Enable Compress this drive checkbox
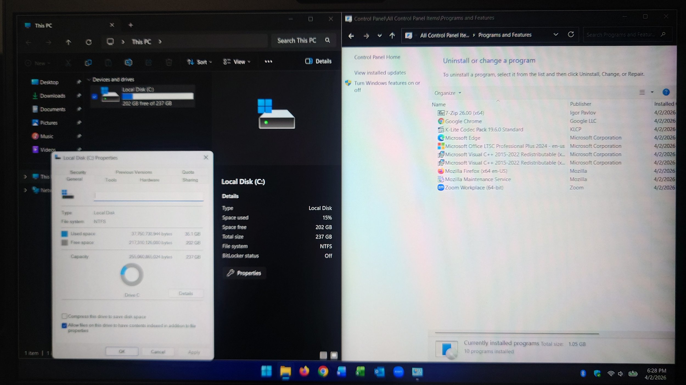This screenshot has width=686, height=385. (64, 316)
